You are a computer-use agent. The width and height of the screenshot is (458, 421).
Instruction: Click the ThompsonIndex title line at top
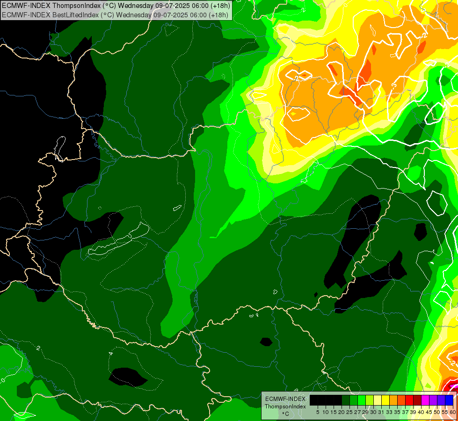pos(116,6)
